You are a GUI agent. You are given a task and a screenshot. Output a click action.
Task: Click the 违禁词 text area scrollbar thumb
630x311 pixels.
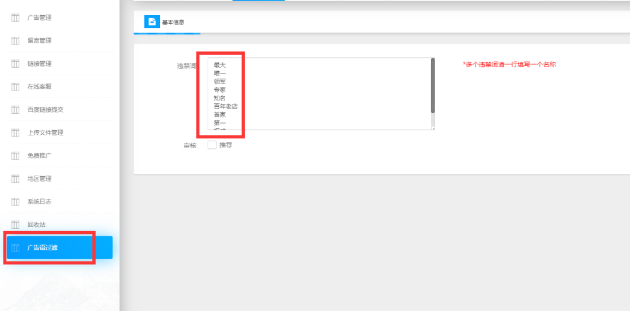point(432,85)
